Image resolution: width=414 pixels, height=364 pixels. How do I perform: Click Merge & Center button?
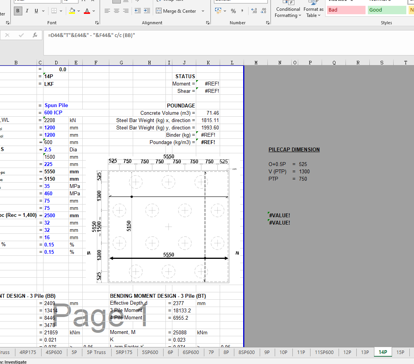click(176, 11)
